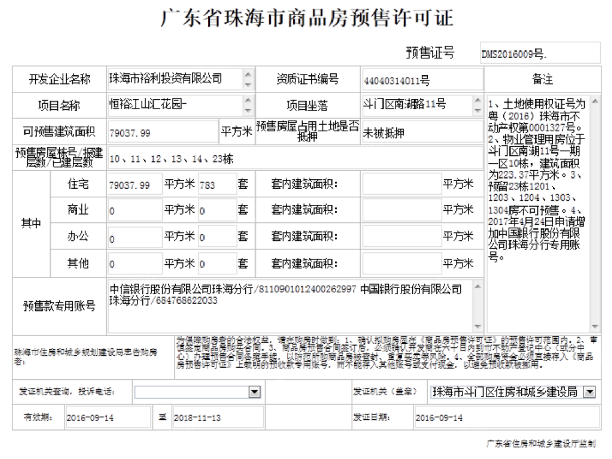Click the developer name field 珠海市裕利投资有限公司
Image resolution: width=612 pixels, height=459 pixels.
tap(181, 79)
